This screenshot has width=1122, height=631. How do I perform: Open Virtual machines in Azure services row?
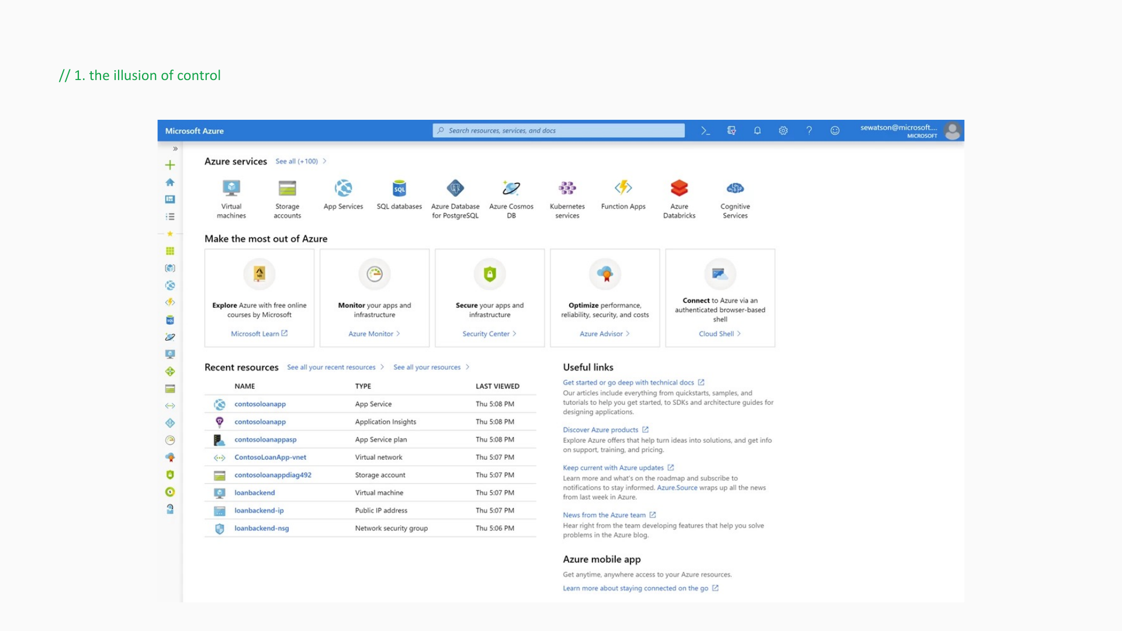tap(231, 199)
